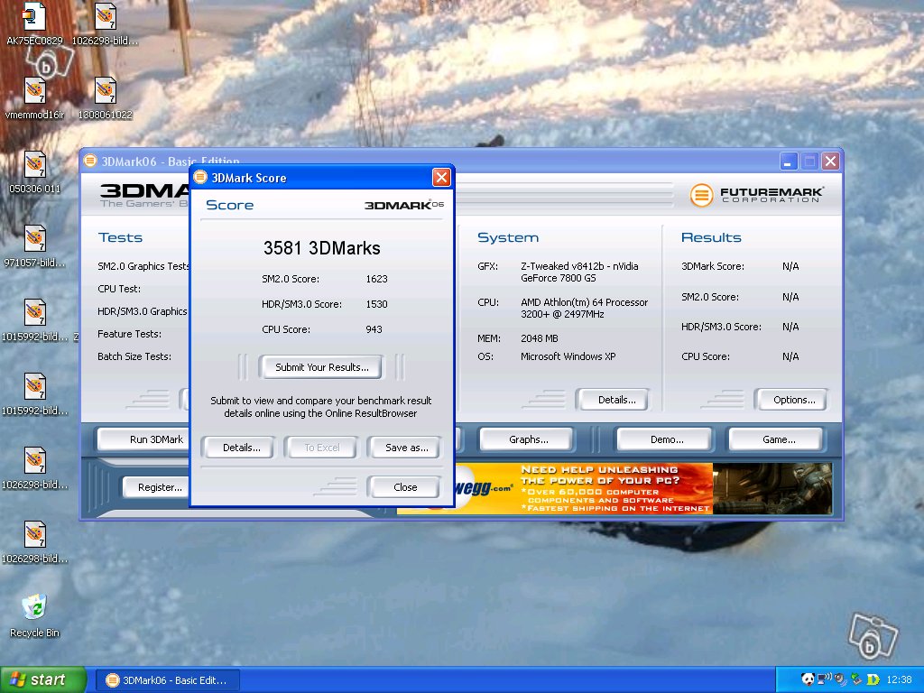Click the GeForce 7800 GS GFX text
Image resolution: width=924 pixels, height=693 pixels.
[579, 273]
